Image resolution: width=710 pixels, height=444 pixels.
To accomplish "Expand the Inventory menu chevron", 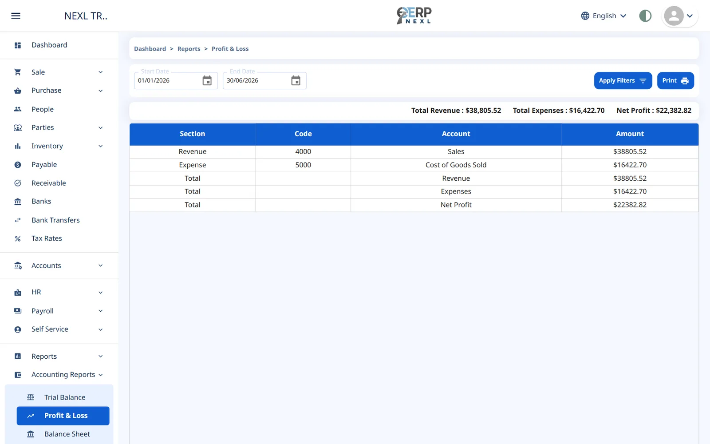I will (101, 146).
